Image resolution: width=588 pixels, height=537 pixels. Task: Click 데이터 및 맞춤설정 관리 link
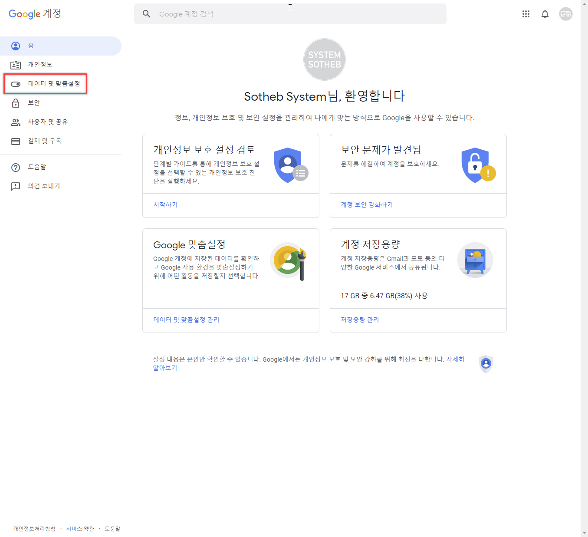pyautogui.click(x=186, y=320)
